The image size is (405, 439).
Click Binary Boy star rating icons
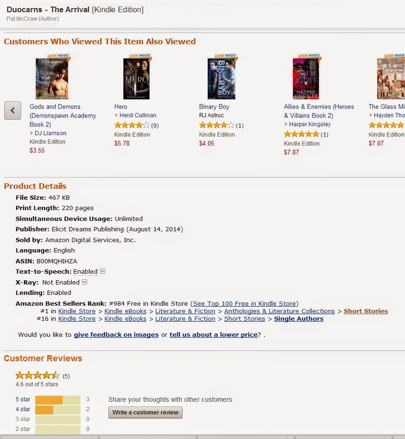(217, 125)
